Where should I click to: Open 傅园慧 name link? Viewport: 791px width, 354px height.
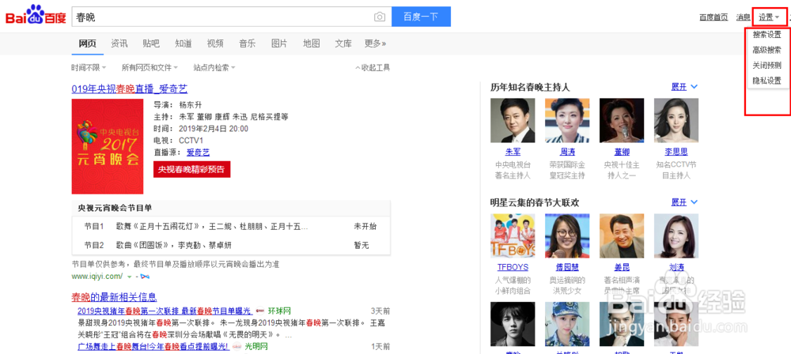pos(567,267)
